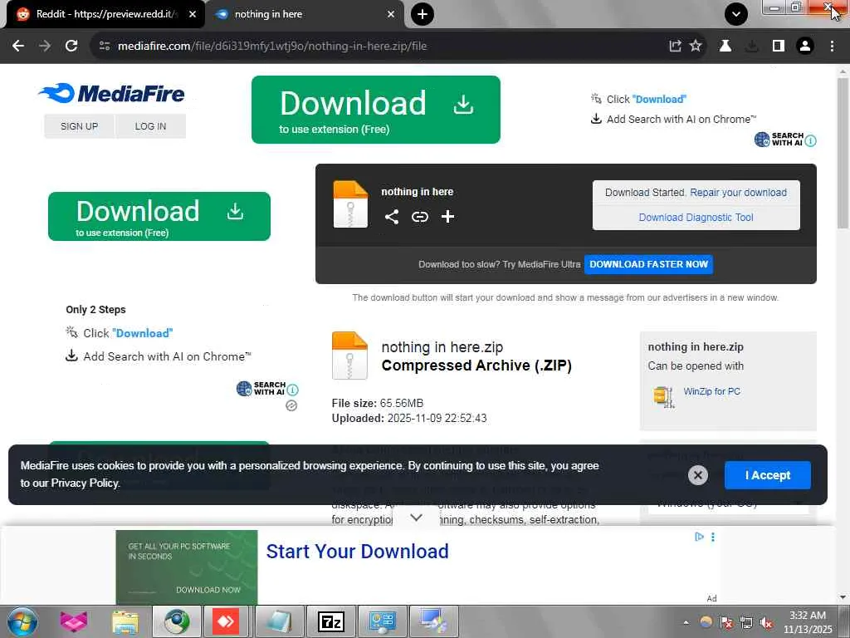Click the info icon beside top-right Search With AI

coord(810,140)
